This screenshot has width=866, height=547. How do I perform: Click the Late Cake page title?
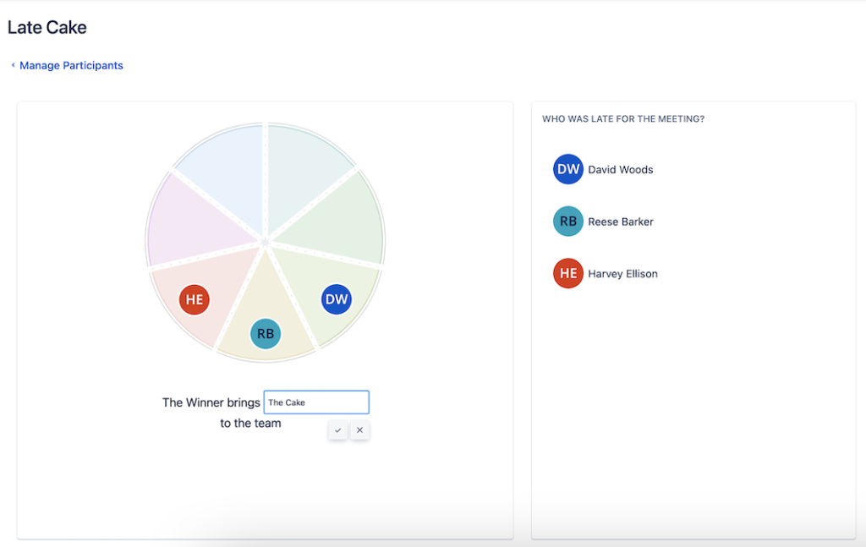click(47, 28)
